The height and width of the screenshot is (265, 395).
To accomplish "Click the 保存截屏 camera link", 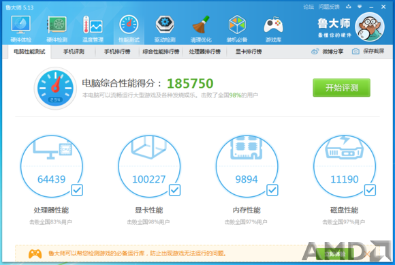I will (x=368, y=51).
